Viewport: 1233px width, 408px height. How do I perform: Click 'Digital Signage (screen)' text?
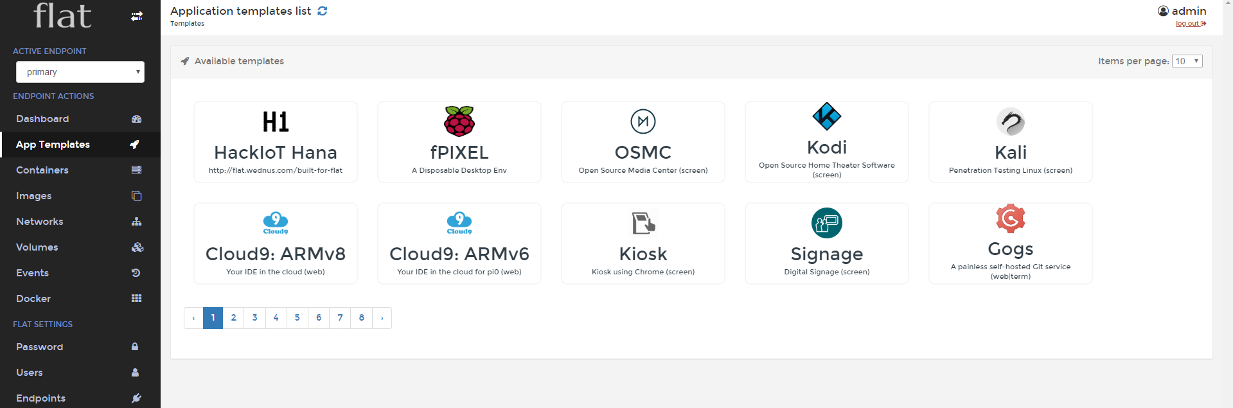pyautogui.click(x=827, y=272)
